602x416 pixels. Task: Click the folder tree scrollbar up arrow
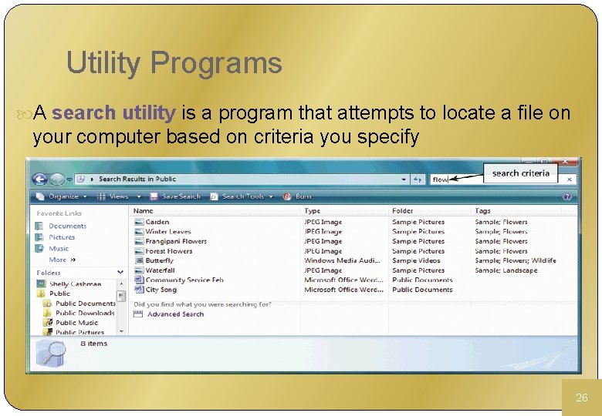121,283
